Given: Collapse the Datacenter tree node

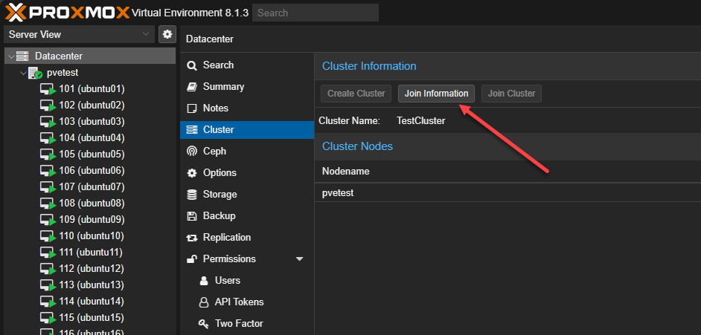Looking at the screenshot, I should click(10, 56).
